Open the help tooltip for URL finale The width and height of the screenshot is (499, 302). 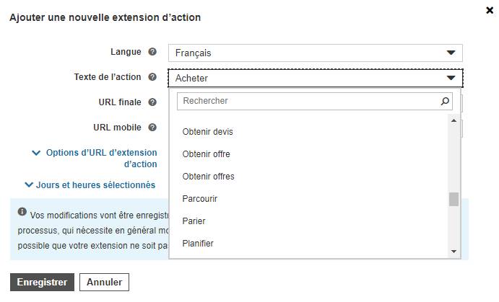(x=152, y=102)
